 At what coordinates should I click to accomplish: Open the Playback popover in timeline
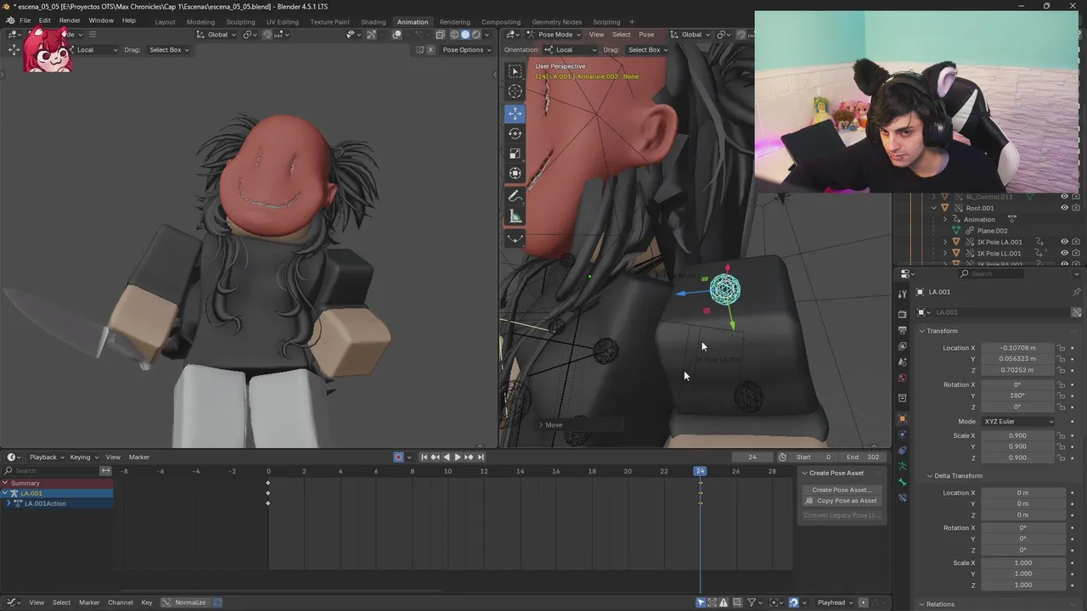[x=46, y=457]
